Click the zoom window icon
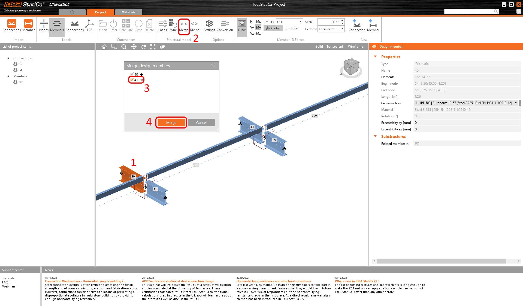 114,47
